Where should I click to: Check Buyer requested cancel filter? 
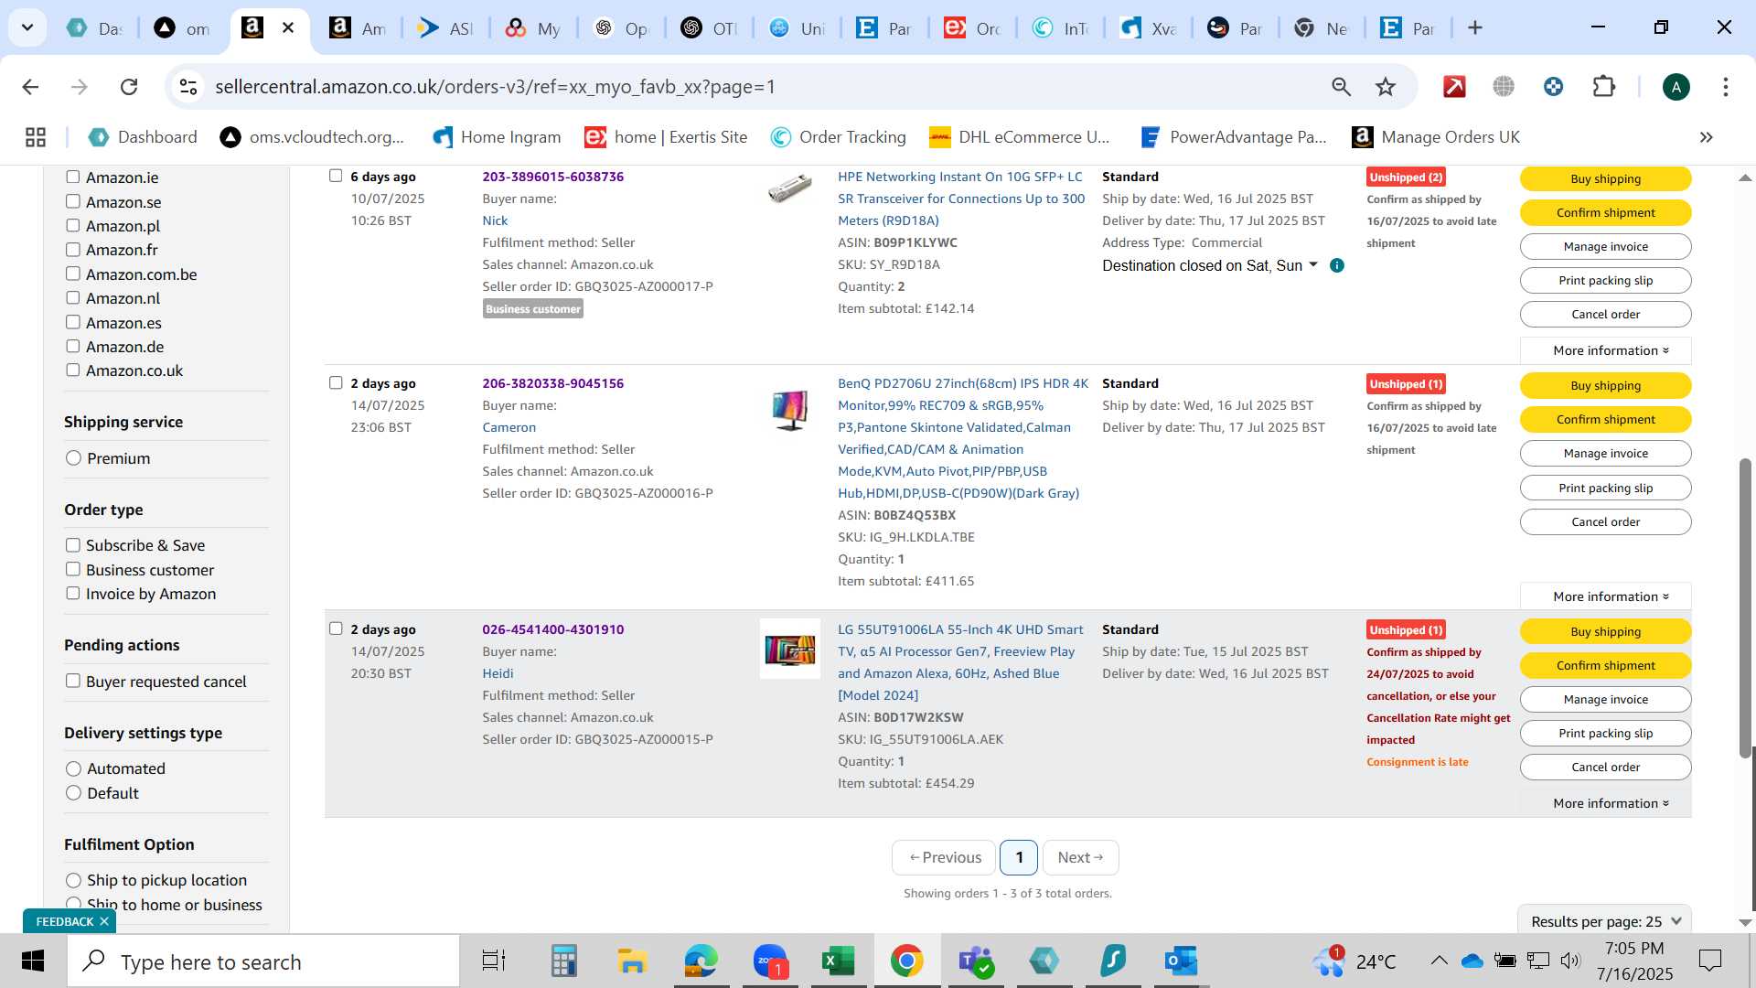point(73,682)
